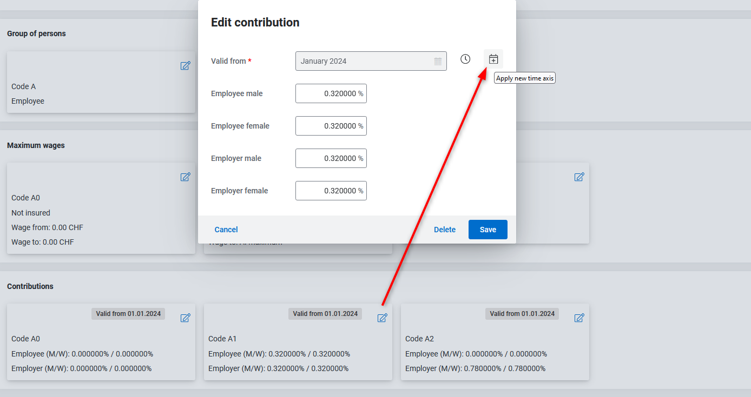This screenshot has width=751, height=397.
Task: Focus the Employee female percentage field
Action: tap(331, 126)
